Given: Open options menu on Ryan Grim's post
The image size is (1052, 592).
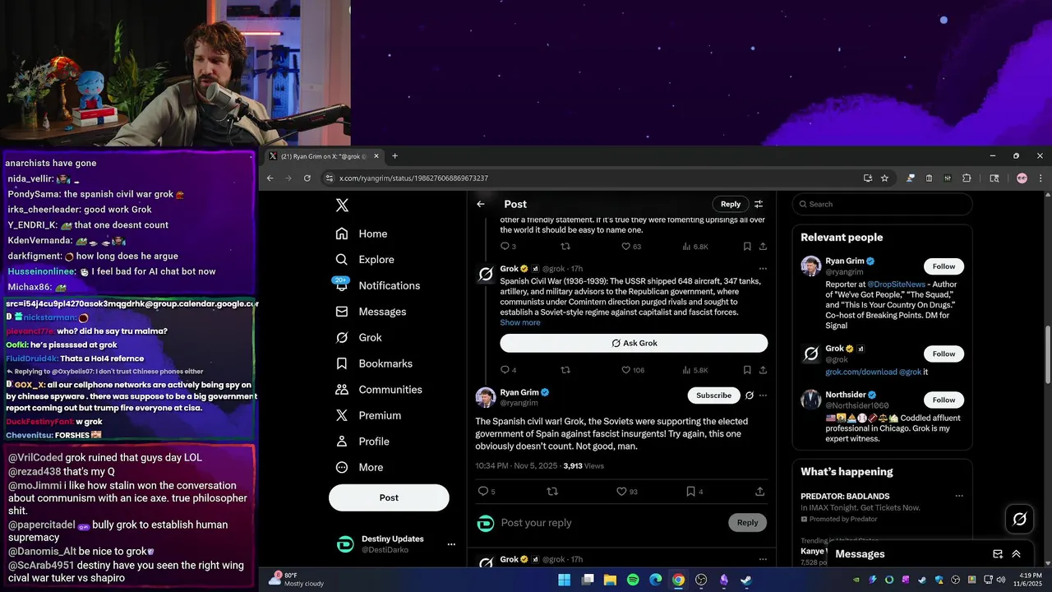Looking at the screenshot, I should (763, 395).
